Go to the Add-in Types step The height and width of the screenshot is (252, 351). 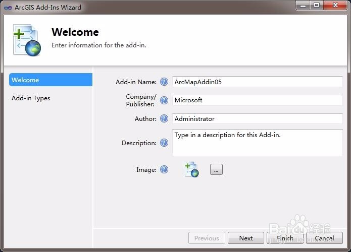coord(31,98)
